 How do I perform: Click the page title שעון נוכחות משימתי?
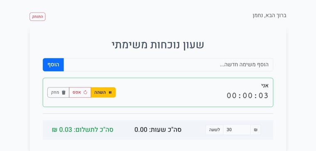pos(158,45)
